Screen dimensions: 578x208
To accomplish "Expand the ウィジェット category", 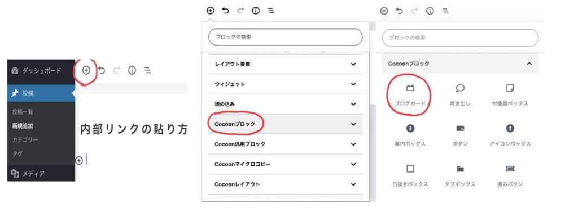I will pyautogui.click(x=285, y=84).
